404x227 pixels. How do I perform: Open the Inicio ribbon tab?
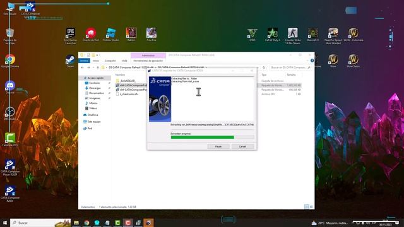tap(96, 61)
